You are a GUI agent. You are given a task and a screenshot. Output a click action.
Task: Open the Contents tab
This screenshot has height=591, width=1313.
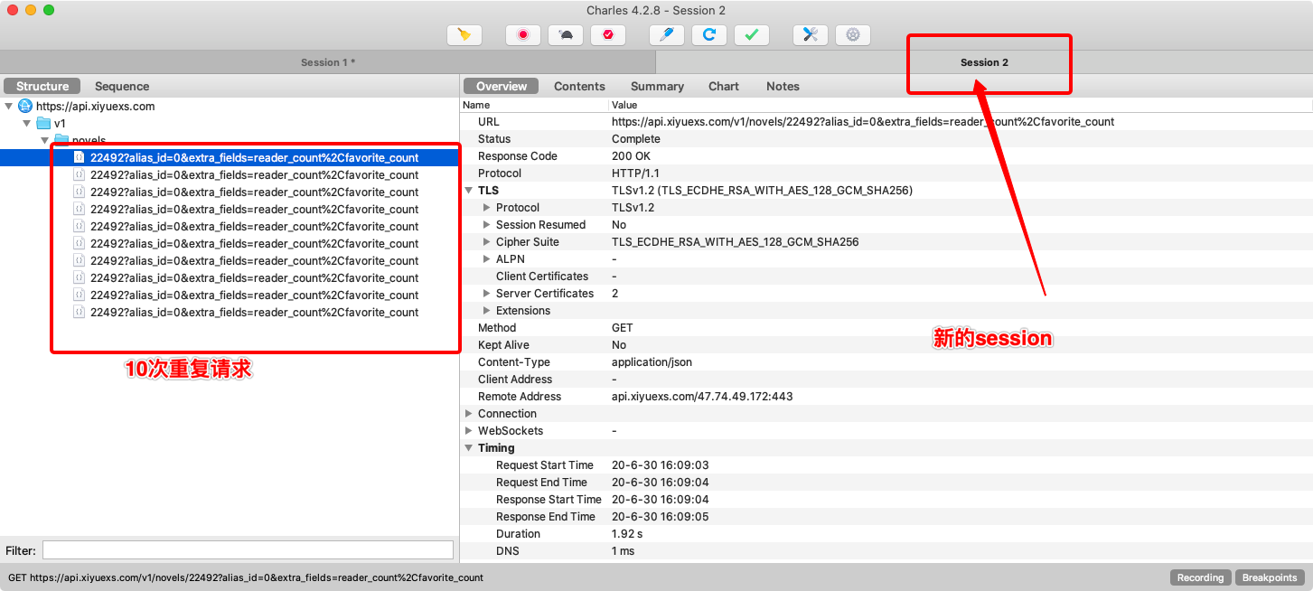pos(579,87)
